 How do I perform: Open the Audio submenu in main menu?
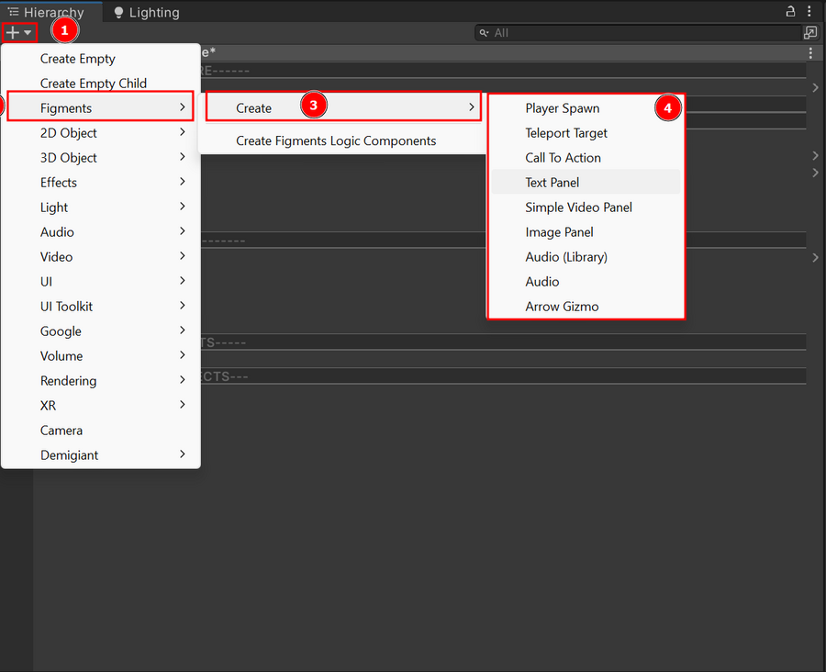click(101, 232)
